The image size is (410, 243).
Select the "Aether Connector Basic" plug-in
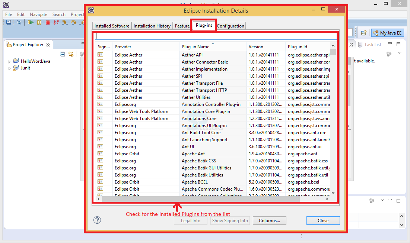[x=205, y=62]
